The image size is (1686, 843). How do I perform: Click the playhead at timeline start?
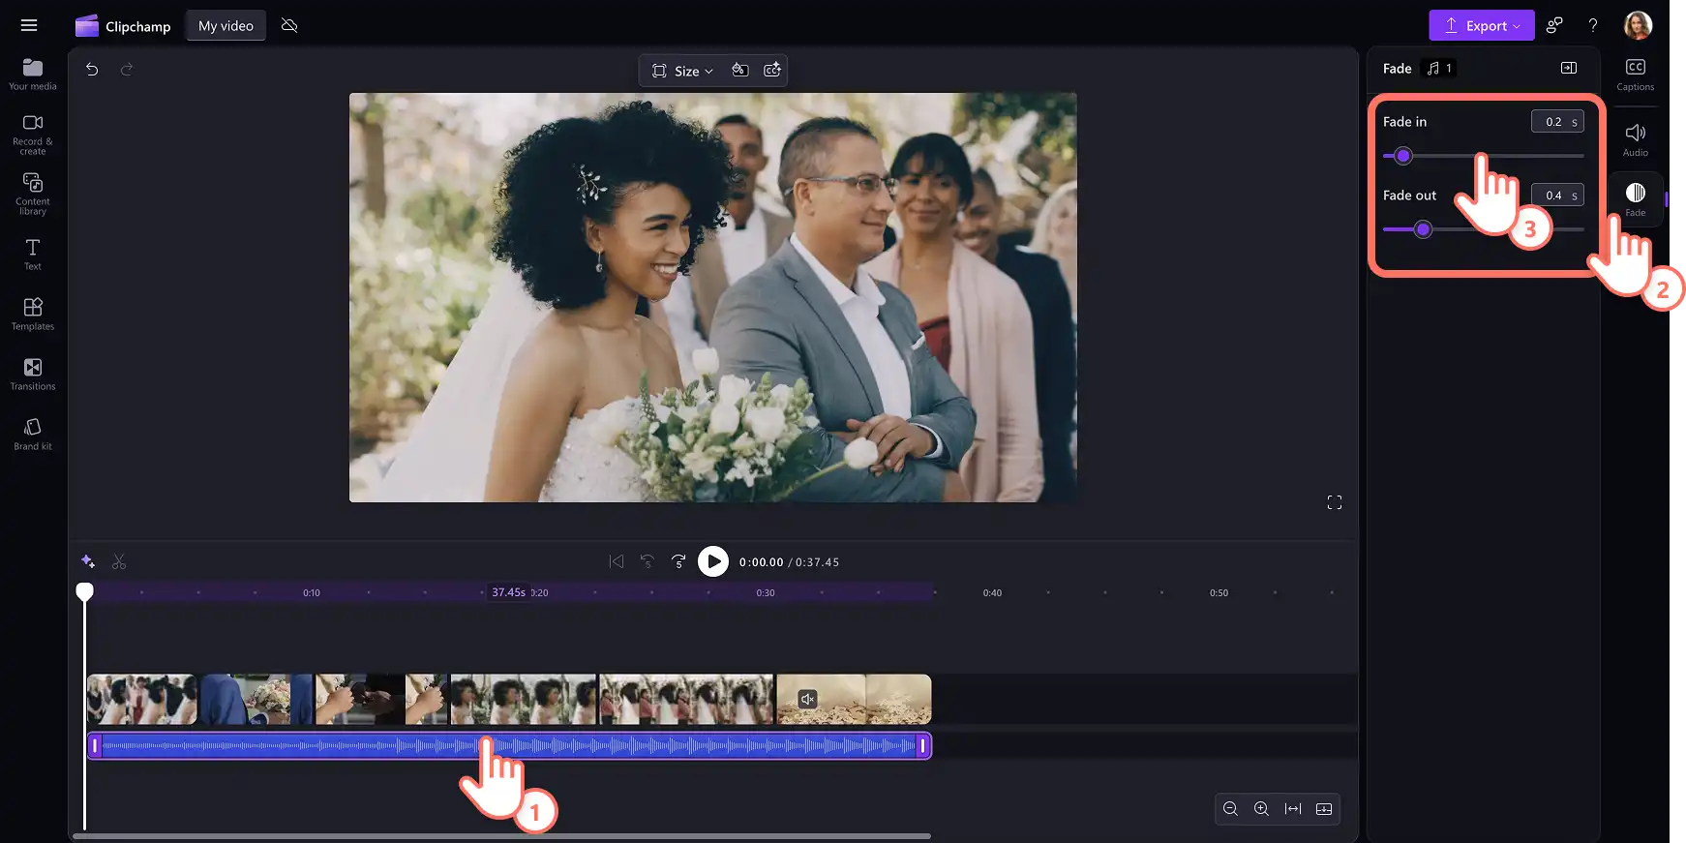point(85,591)
